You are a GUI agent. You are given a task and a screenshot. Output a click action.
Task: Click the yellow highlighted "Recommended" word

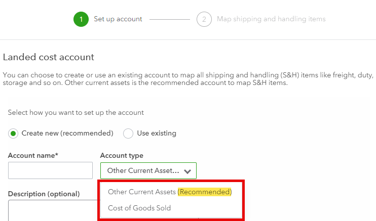(x=205, y=192)
